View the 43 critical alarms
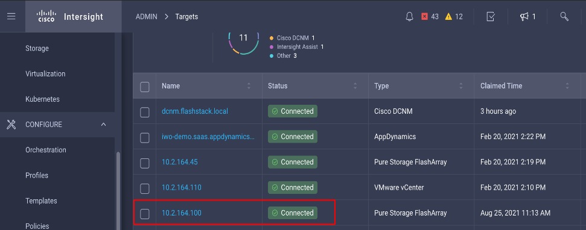Viewport: 586px width, 230px height. point(430,17)
